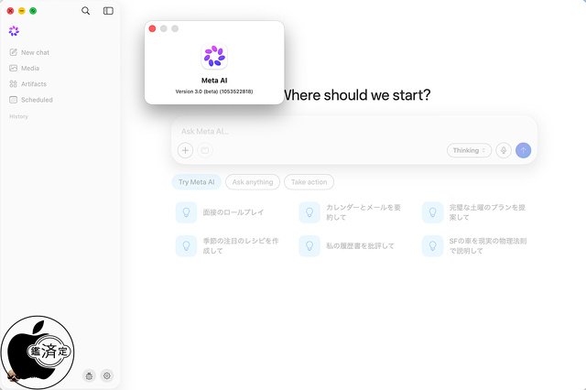Minimize the main window with the yellow button
586x390 pixels.
point(22,11)
